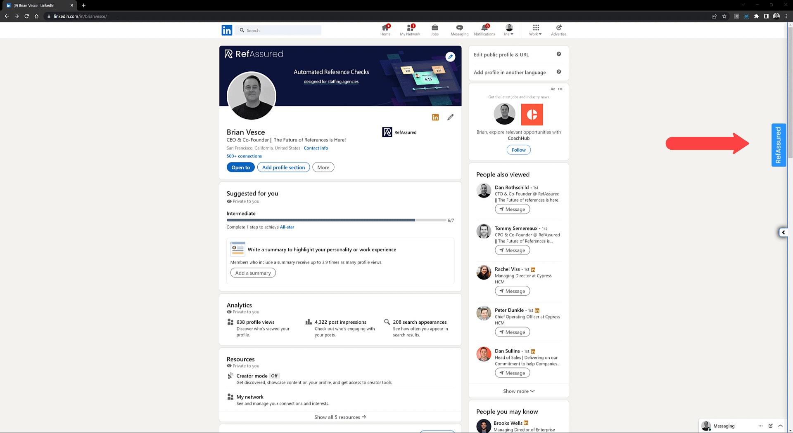Message Tommy Semereaux
The height and width of the screenshot is (433, 793).
pos(512,250)
